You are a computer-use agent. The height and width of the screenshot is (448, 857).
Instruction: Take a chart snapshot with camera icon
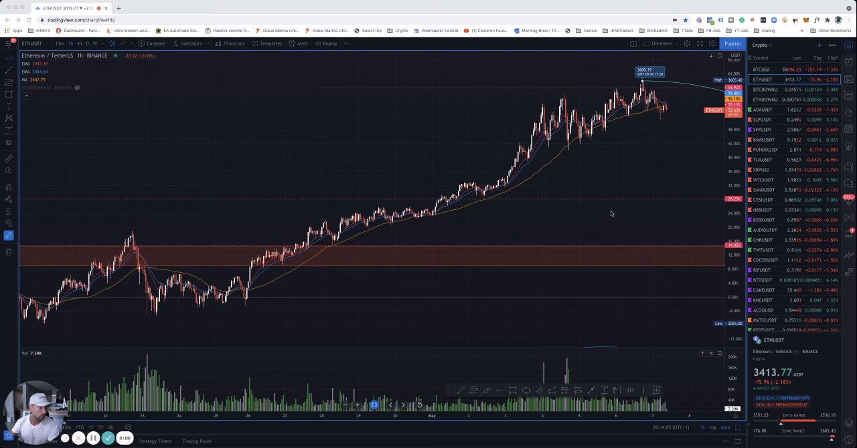712,43
